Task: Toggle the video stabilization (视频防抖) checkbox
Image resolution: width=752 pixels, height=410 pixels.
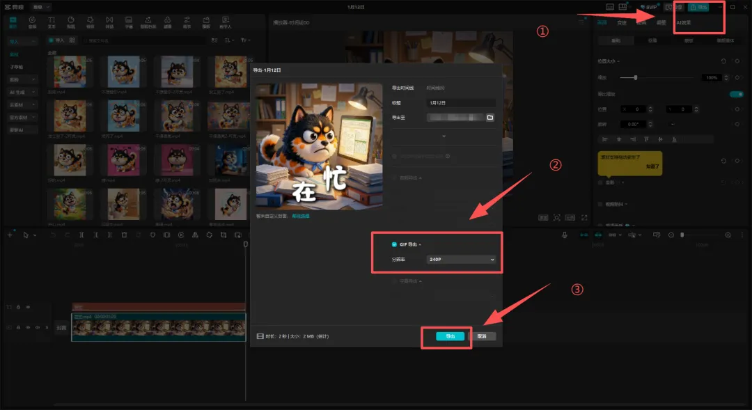Action: click(x=600, y=204)
